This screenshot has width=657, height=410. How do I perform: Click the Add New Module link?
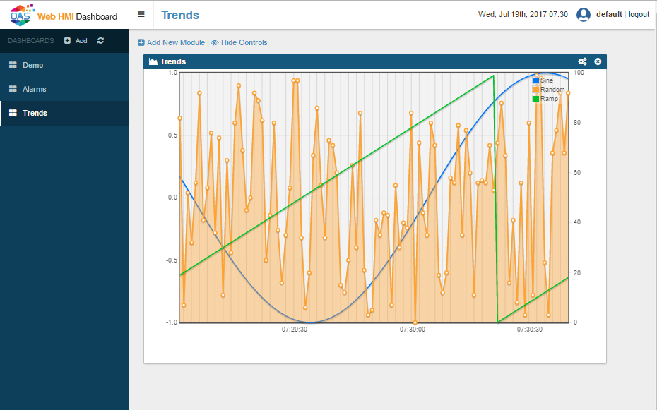point(175,42)
